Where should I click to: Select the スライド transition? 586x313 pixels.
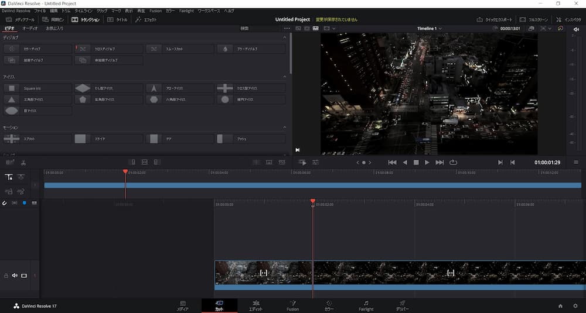(109, 139)
